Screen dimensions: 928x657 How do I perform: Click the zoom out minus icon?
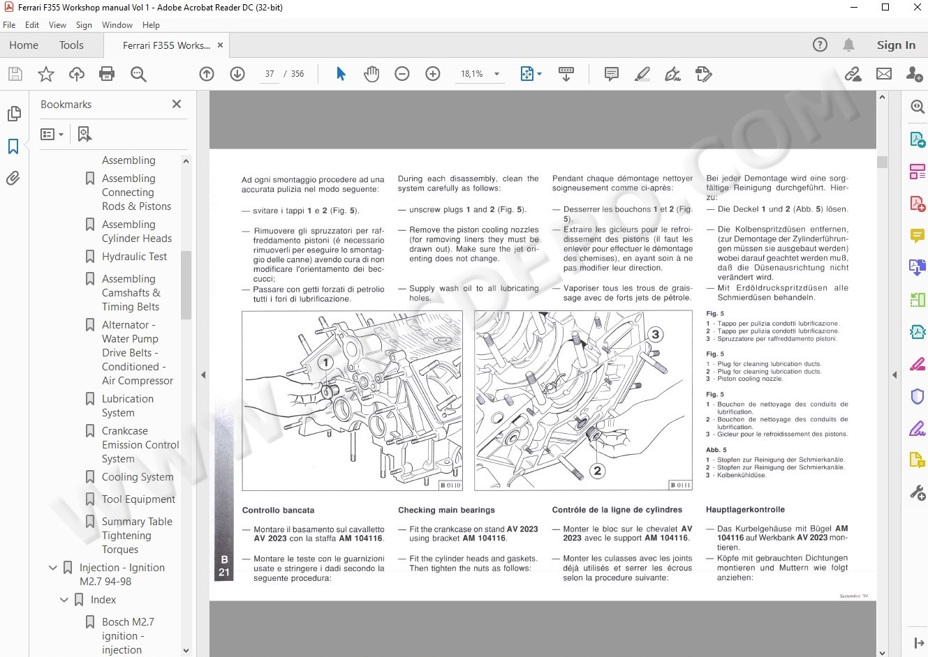click(402, 74)
